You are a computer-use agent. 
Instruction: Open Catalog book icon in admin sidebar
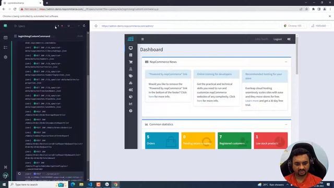point(130,55)
